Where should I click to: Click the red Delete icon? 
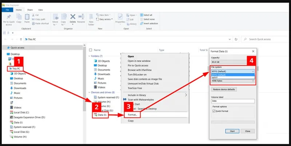[x=72, y=17]
